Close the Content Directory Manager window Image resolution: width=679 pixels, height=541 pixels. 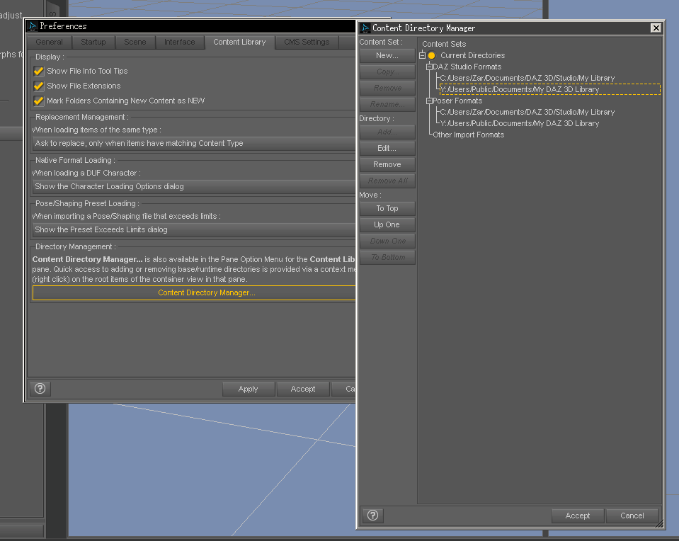[656, 28]
